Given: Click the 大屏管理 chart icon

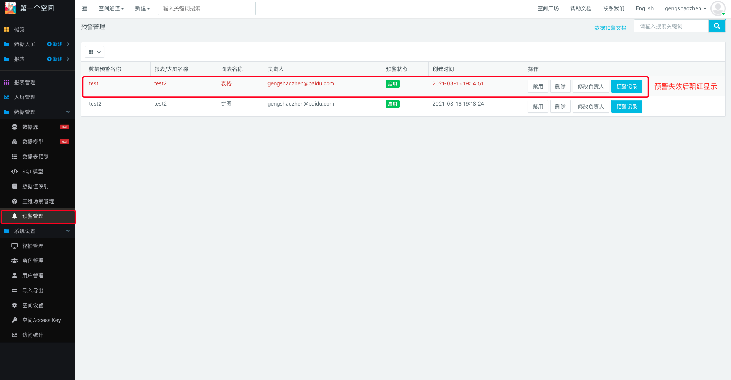Looking at the screenshot, I should (6, 97).
